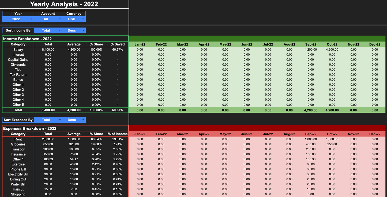387x197 pixels.
Task: Select the Salary income category row
Action: (18, 50)
